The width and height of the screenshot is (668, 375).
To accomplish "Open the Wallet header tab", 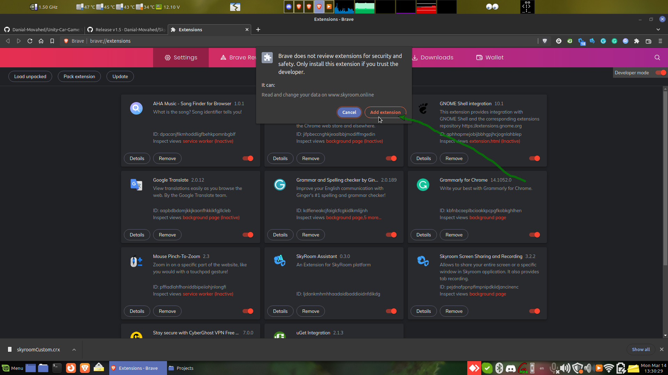I will (x=490, y=58).
